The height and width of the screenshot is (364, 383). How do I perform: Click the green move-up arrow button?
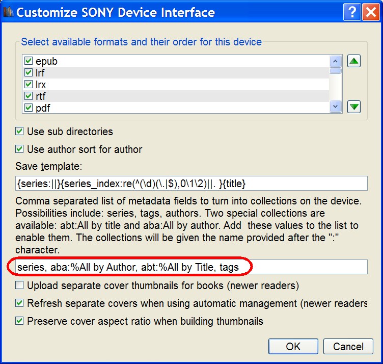pyautogui.click(x=354, y=61)
